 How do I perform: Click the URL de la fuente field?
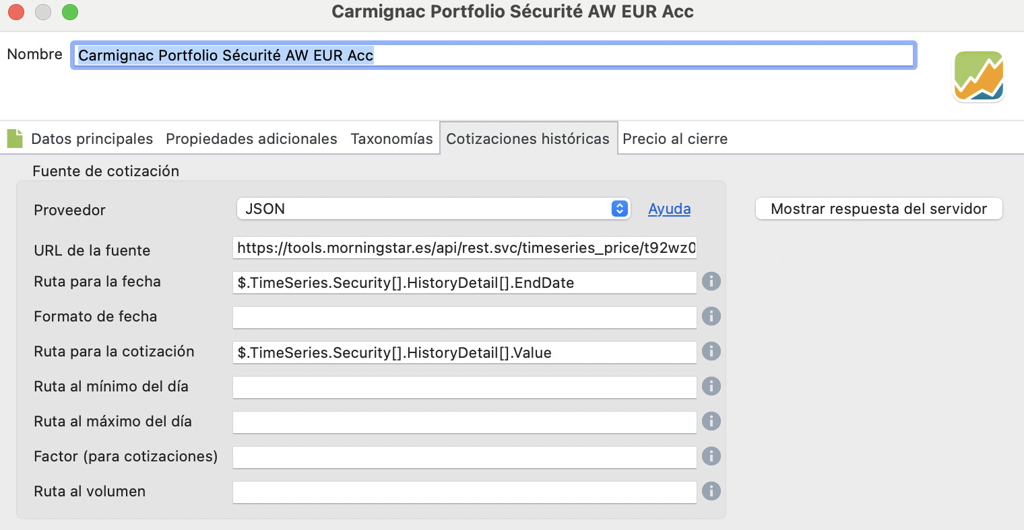(464, 248)
